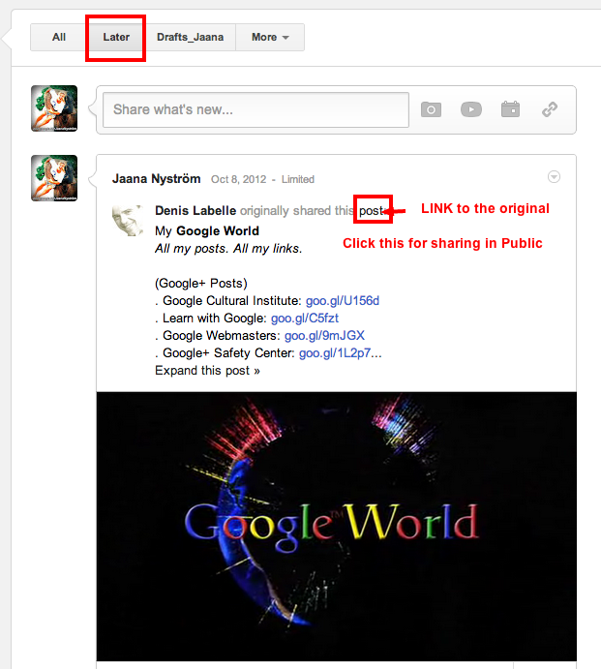This screenshot has width=601, height=669.
Task: Open the goo.gl/C5fzt link
Action: 305,319
